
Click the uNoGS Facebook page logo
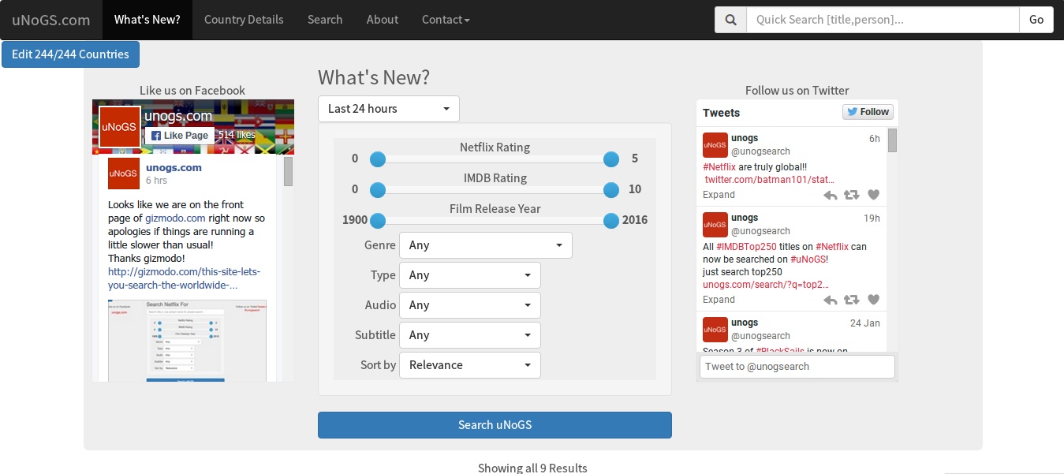(x=120, y=126)
